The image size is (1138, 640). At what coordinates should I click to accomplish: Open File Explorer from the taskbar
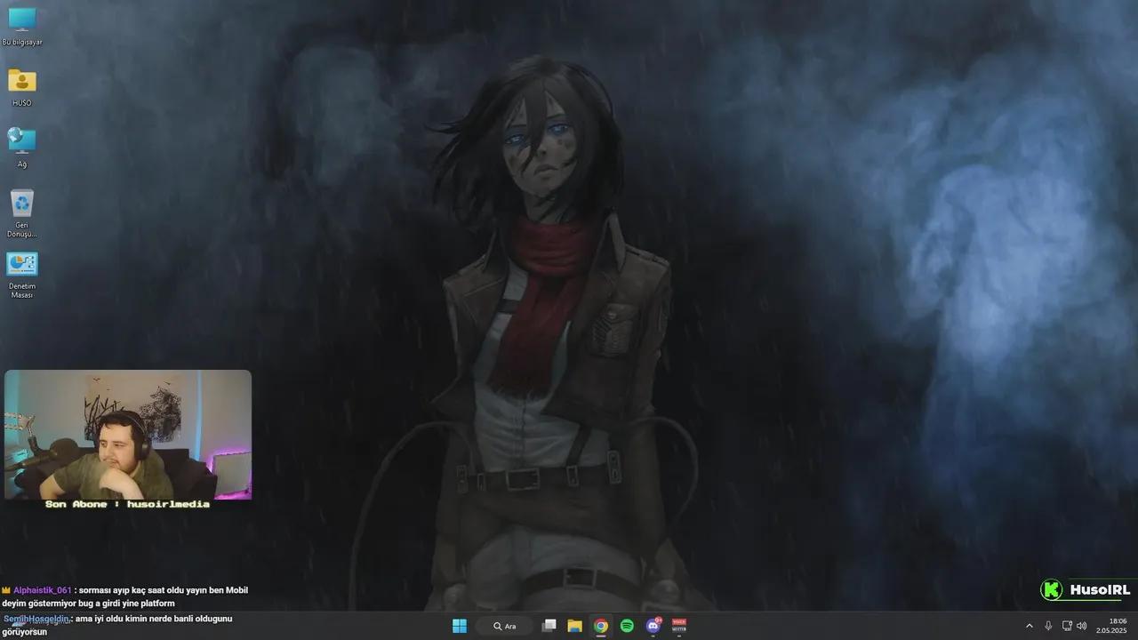click(575, 626)
